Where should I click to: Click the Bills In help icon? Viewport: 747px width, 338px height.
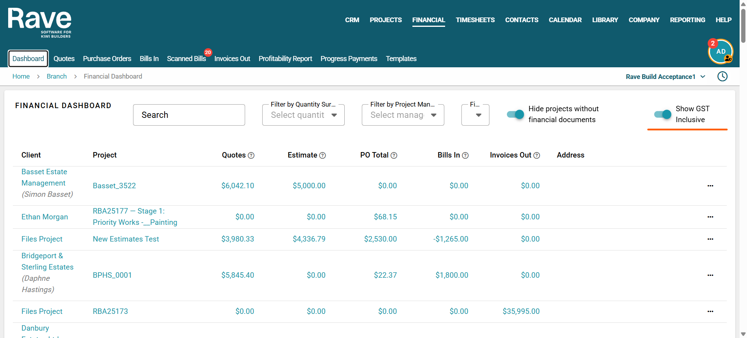(465, 155)
